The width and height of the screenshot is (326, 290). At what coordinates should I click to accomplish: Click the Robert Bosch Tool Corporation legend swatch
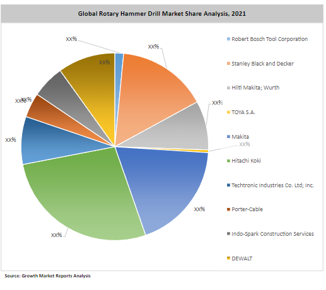228,39
